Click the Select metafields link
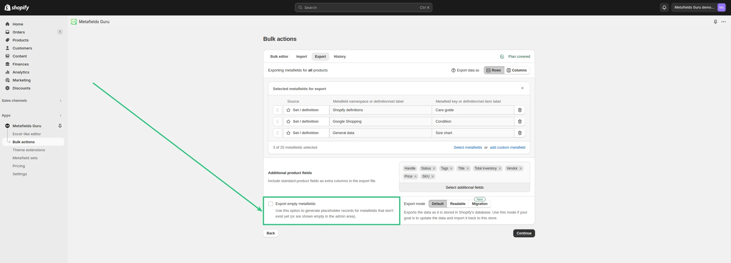This screenshot has height=263, width=731. (x=468, y=148)
